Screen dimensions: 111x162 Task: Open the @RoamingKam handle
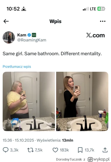click(x=32, y=40)
